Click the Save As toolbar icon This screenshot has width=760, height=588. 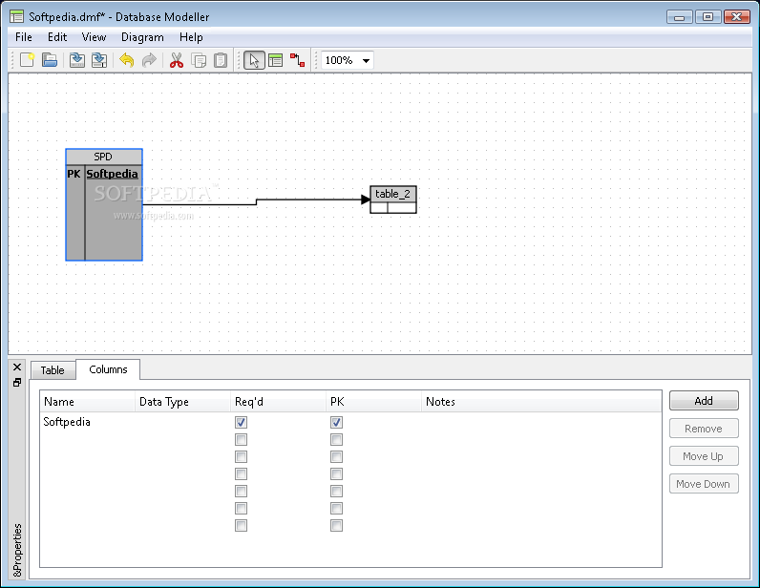point(99,60)
